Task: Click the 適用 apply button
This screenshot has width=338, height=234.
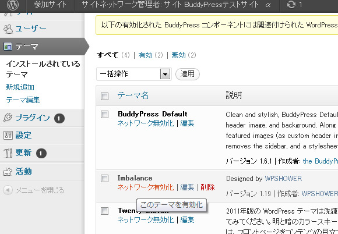Action: coord(188,74)
